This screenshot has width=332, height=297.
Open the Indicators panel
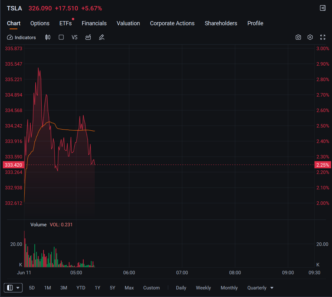(21, 38)
